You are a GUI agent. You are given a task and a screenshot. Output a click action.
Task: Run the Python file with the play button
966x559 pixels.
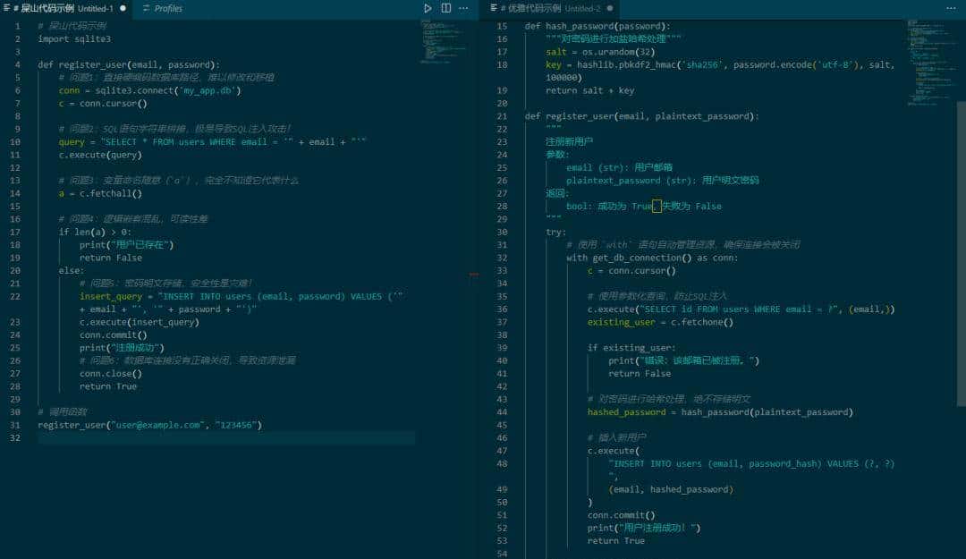428,8
